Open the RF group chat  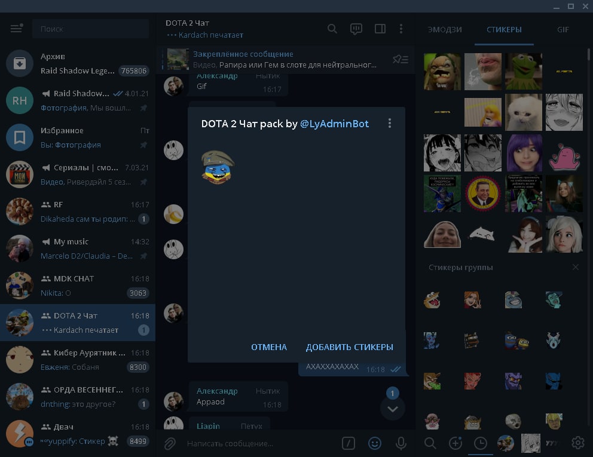(78, 211)
